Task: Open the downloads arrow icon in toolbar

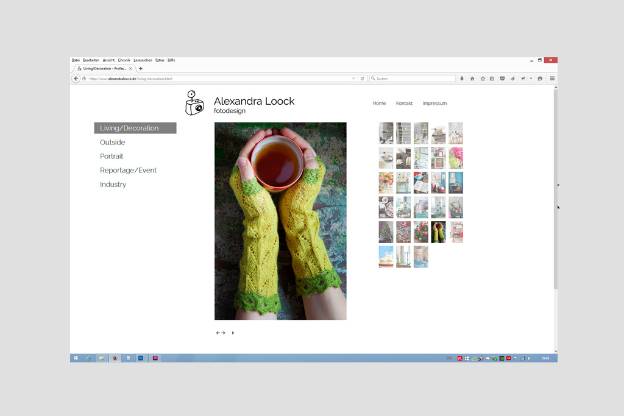Action: [462, 79]
